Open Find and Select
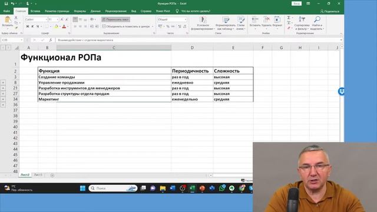 (317, 24)
